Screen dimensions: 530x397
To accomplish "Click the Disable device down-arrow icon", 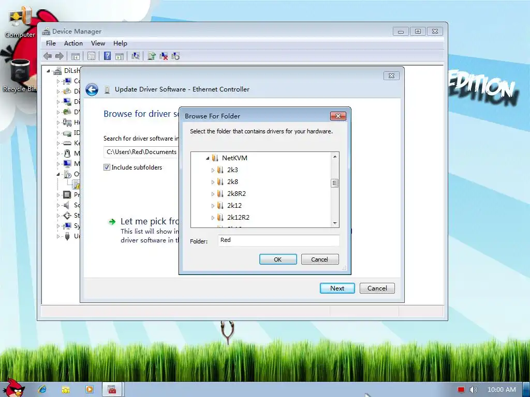I will (x=175, y=56).
